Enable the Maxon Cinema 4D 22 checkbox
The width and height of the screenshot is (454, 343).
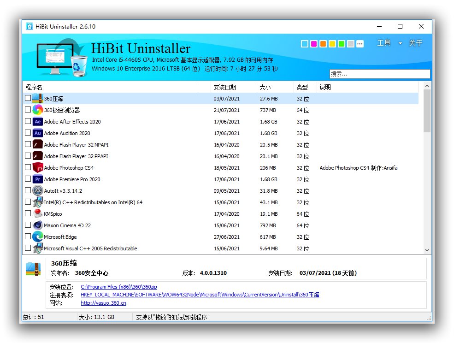click(x=28, y=225)
